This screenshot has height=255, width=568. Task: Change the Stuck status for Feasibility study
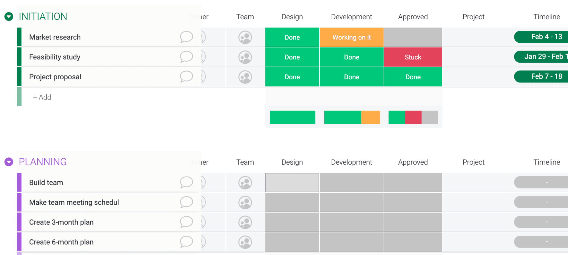[413, 57]
